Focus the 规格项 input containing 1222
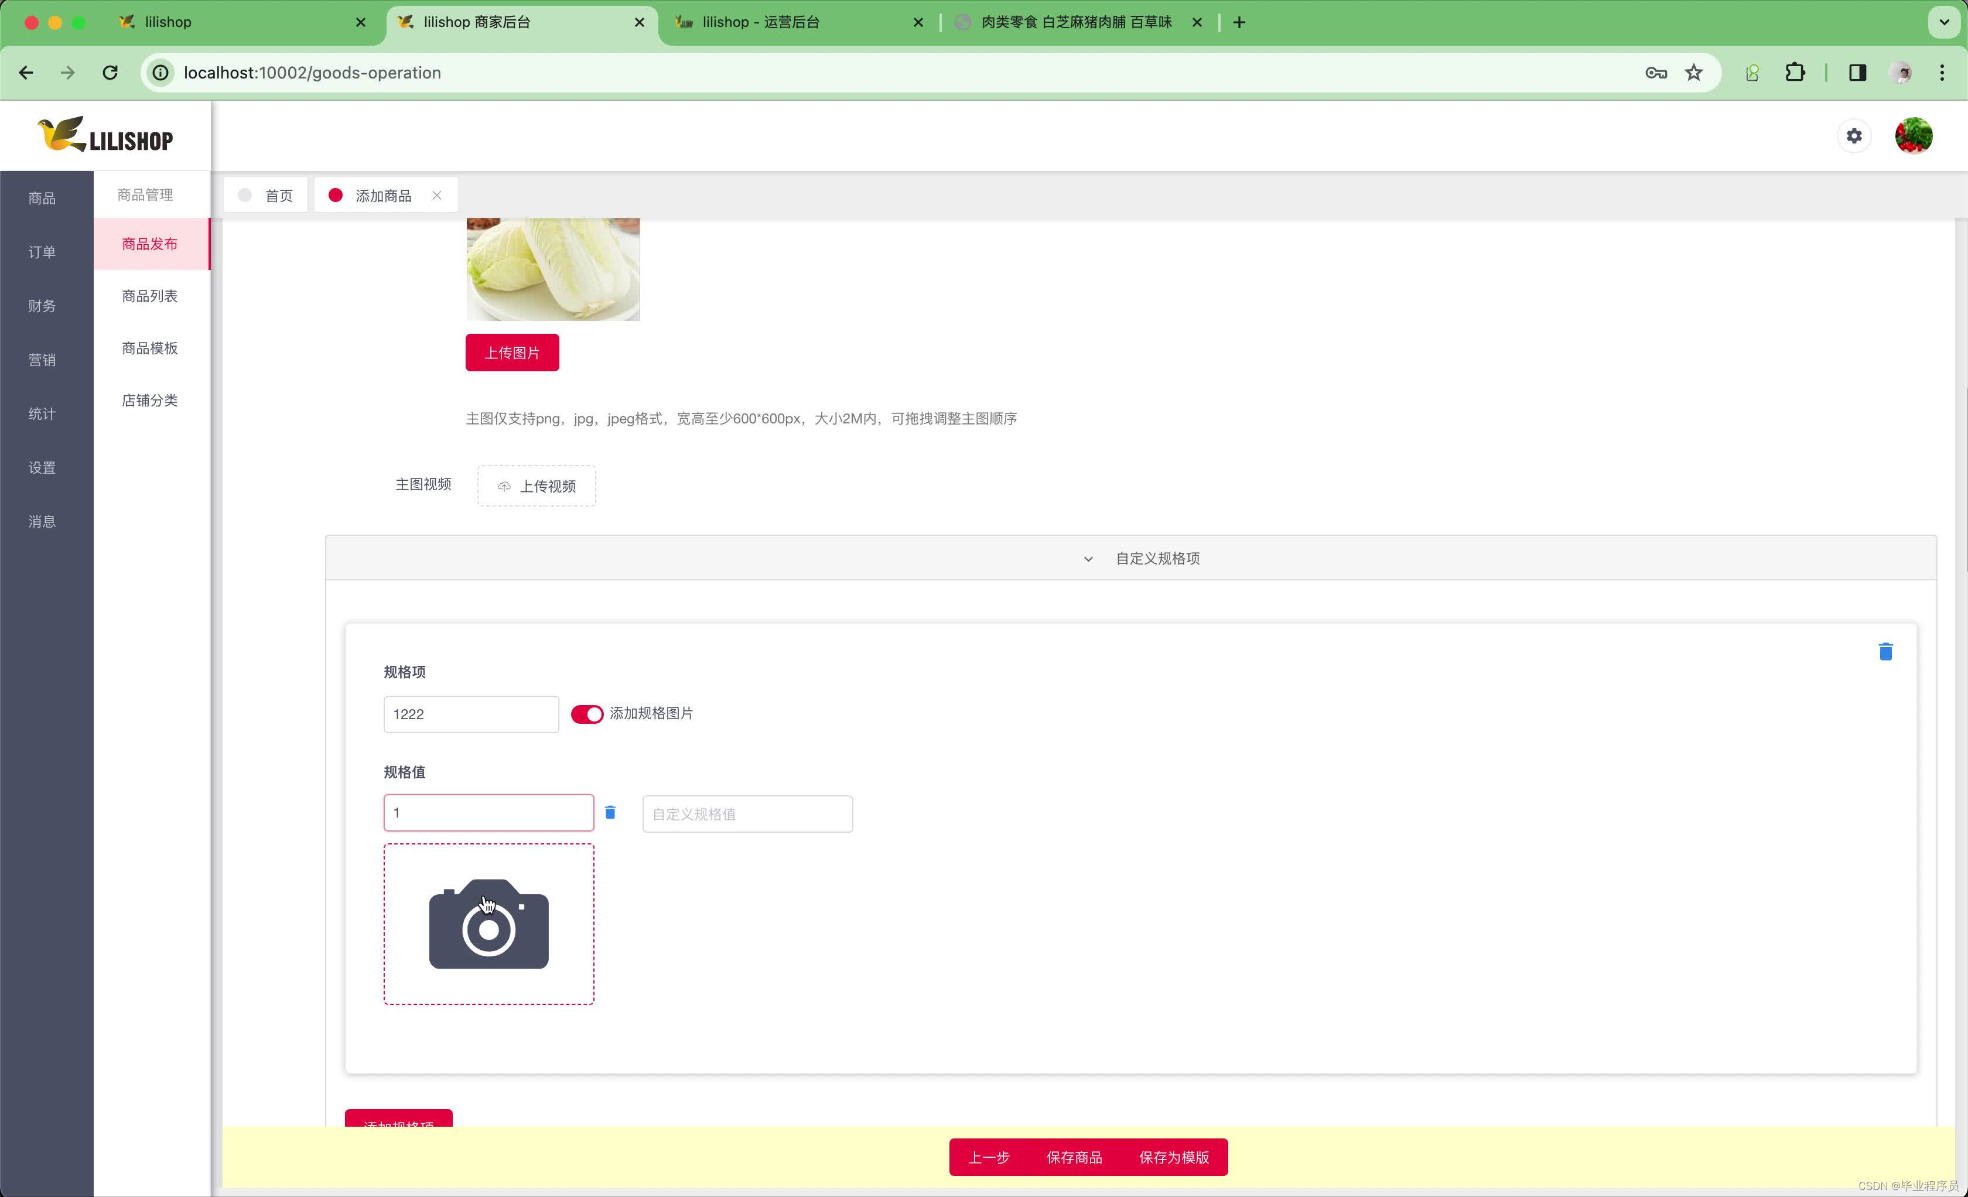1968x1197 pixels. pyautogui.click(x=471, y=714)
